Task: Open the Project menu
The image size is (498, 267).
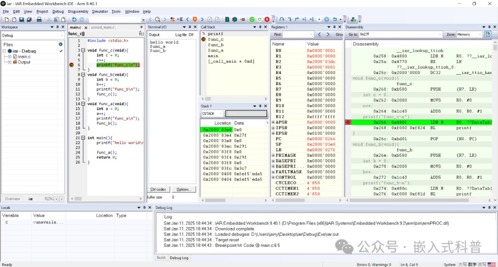Action: point(42,12)
